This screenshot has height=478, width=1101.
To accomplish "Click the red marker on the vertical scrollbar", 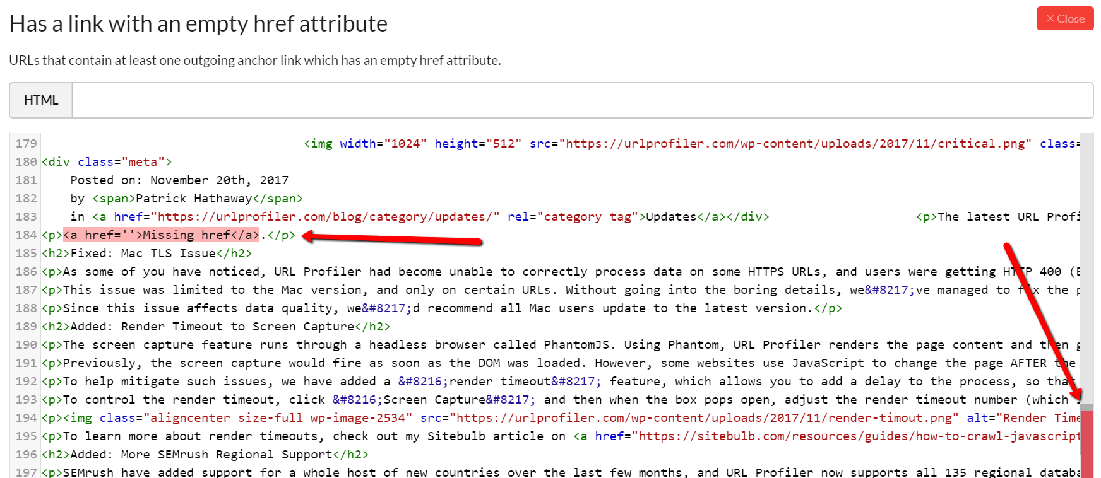I will point(1086,441).
